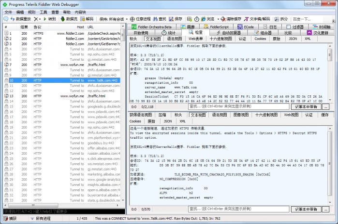Switch to the Fiddler Orchestra Beta tab
The height and width of the screenshot is (224, 338).
[x=152, y=27]
